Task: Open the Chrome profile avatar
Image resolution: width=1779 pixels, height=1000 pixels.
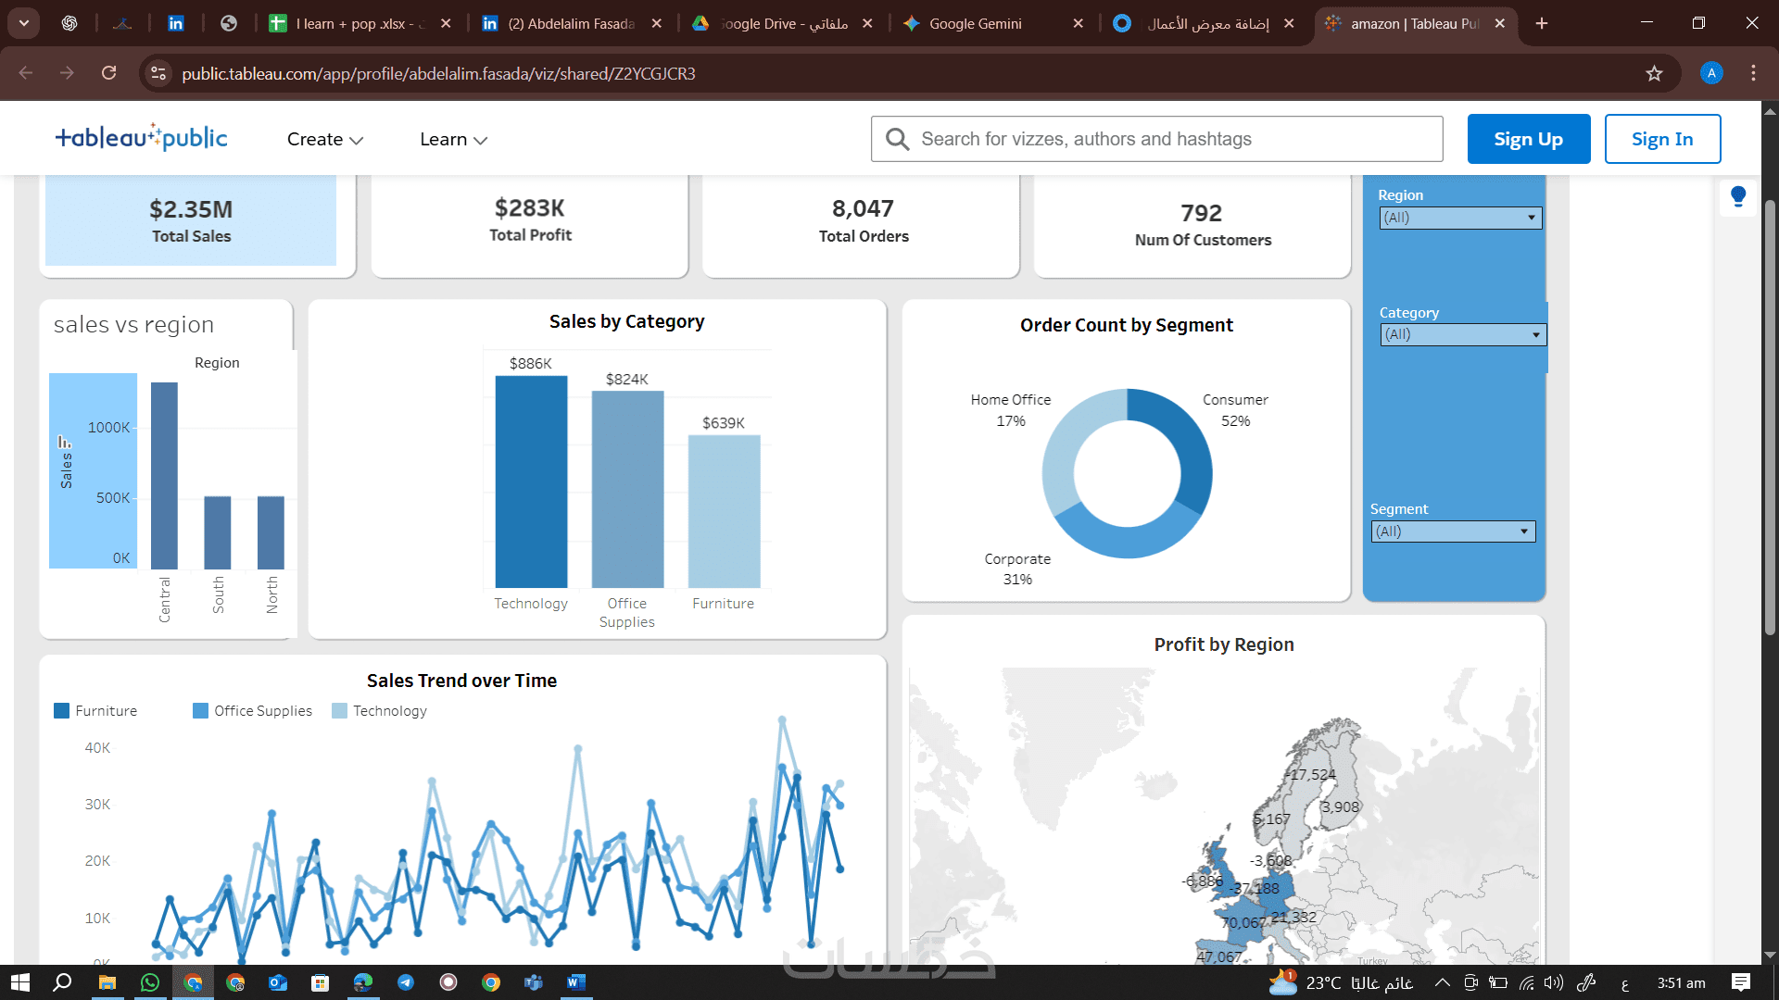Action: [1710, 73]
